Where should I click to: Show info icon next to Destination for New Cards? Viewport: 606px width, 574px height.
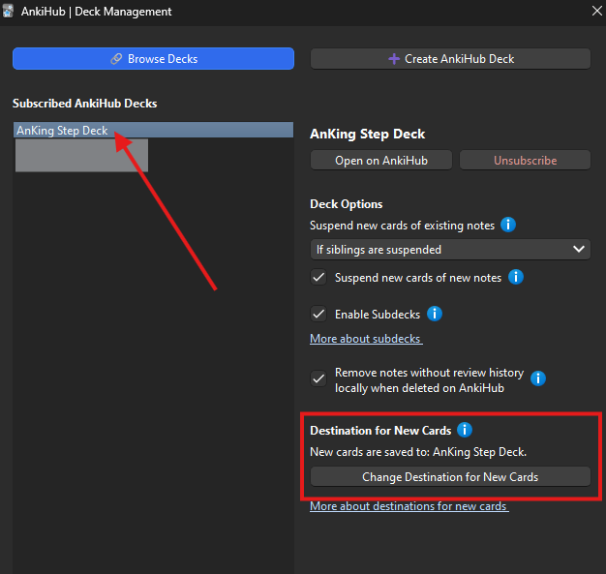pyautogui.click(x=464, y=430)
